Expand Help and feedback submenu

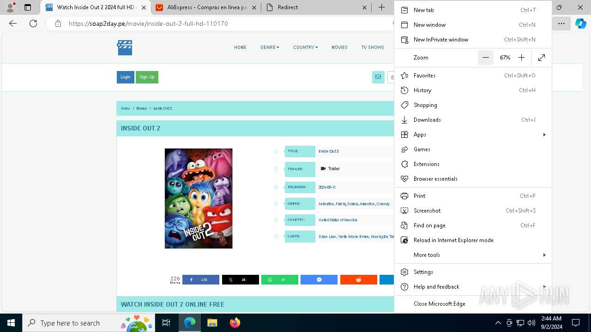[473, 287]
